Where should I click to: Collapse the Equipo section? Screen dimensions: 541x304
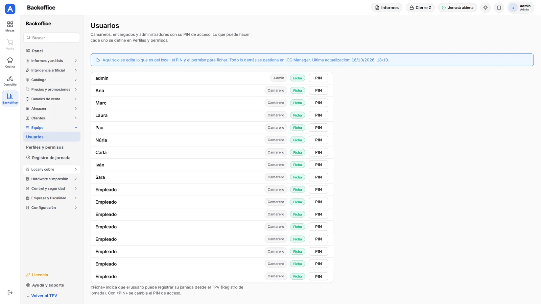tap(52, 128)
